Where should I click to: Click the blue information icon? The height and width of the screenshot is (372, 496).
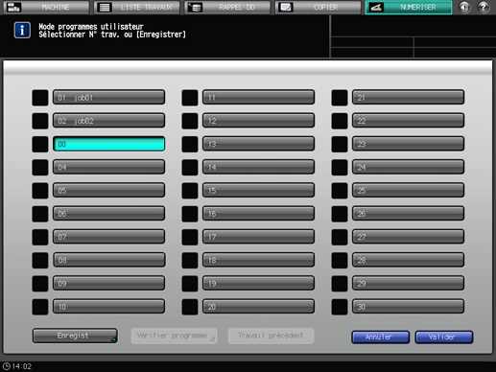click(22, 31)
